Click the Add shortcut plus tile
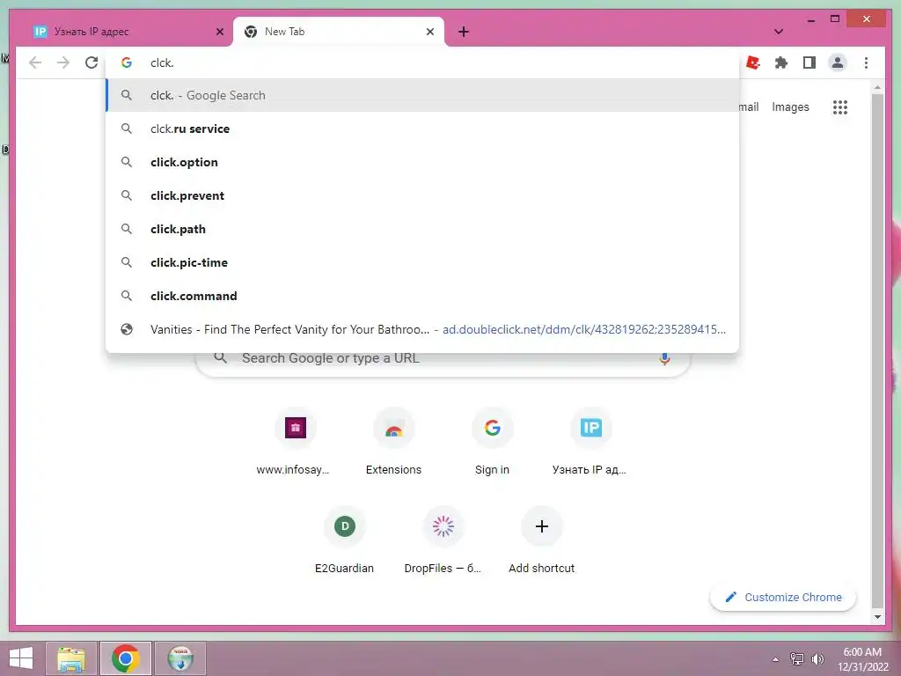Screen dimensions: 901x676 click(x=541, y=541)
